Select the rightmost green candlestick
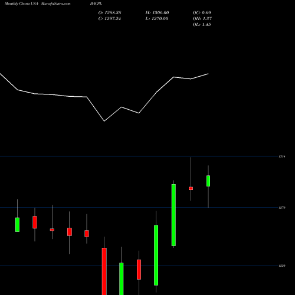Screen dimensions: 295x295 (x=208, y=181)
